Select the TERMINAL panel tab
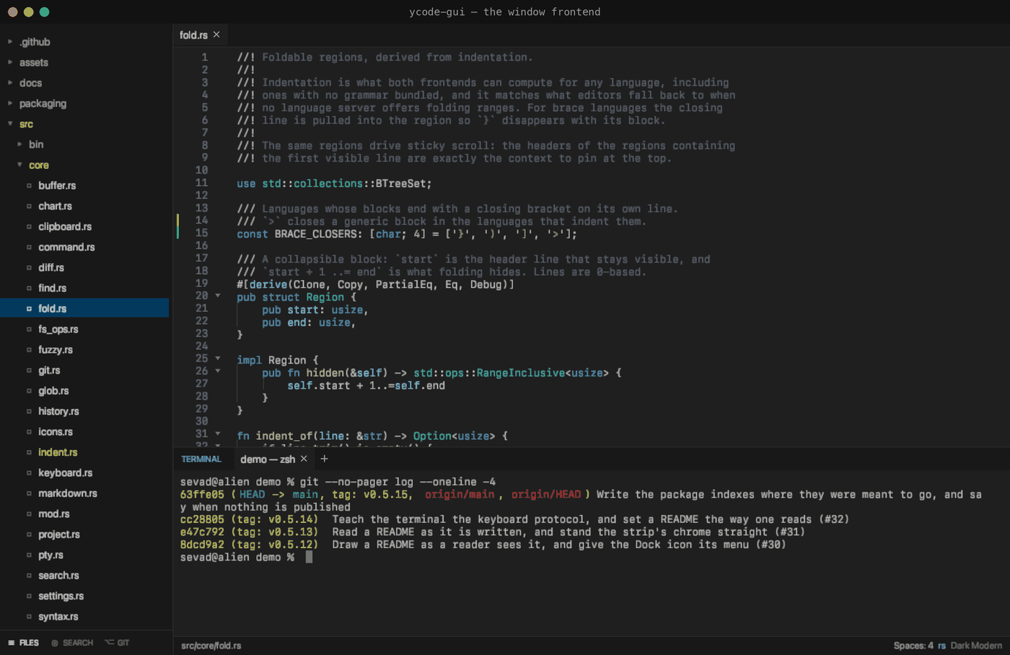 click(201, 459)
